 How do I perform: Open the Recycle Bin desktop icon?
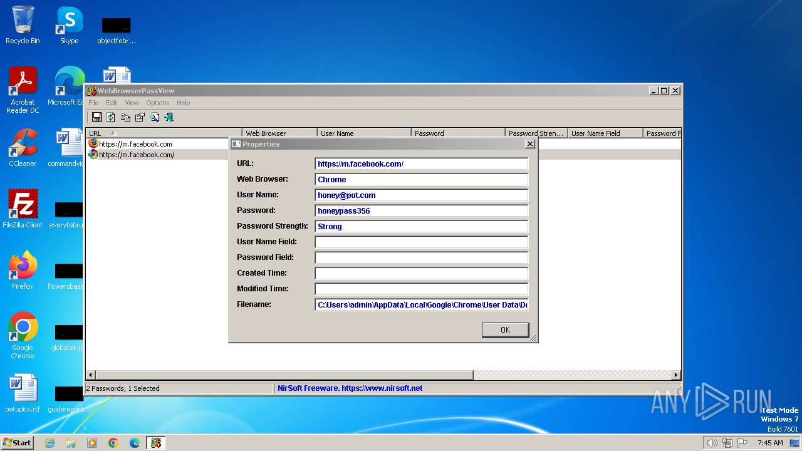point(23,25)
